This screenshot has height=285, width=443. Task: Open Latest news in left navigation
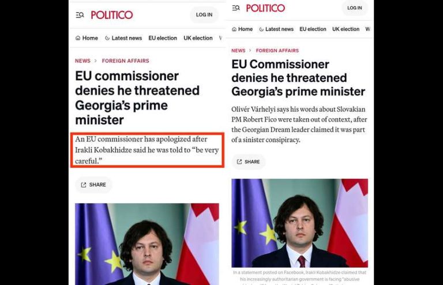pos(123,38)
